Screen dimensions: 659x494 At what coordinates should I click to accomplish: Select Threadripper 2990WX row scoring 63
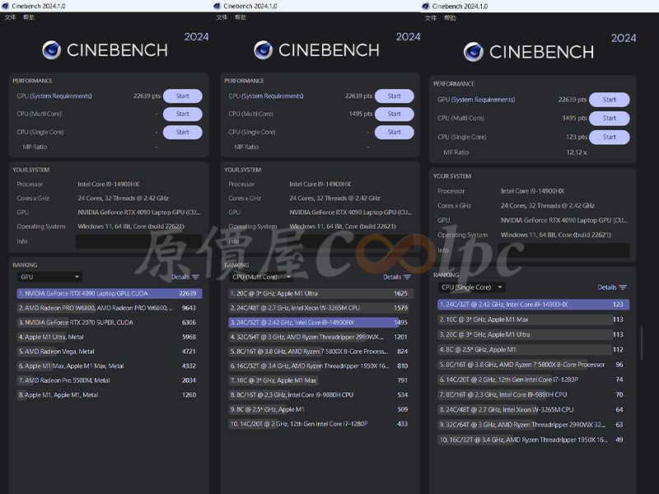point(533,425)
